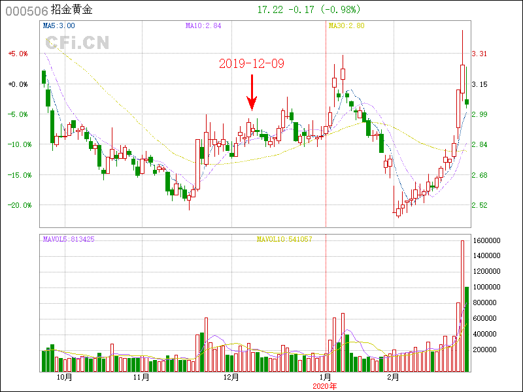Click the 11月 label on time axis

coord(141,377)
